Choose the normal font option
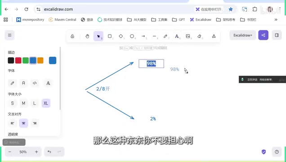Viewport: 286px width, 162px height. 23,83
